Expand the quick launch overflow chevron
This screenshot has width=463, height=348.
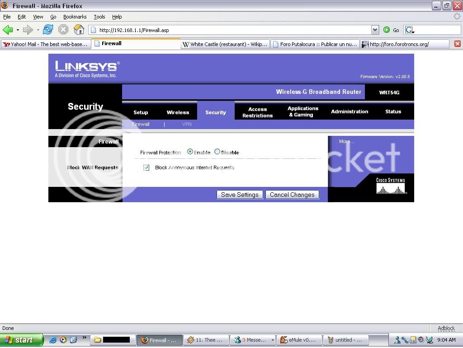[84, 337]
